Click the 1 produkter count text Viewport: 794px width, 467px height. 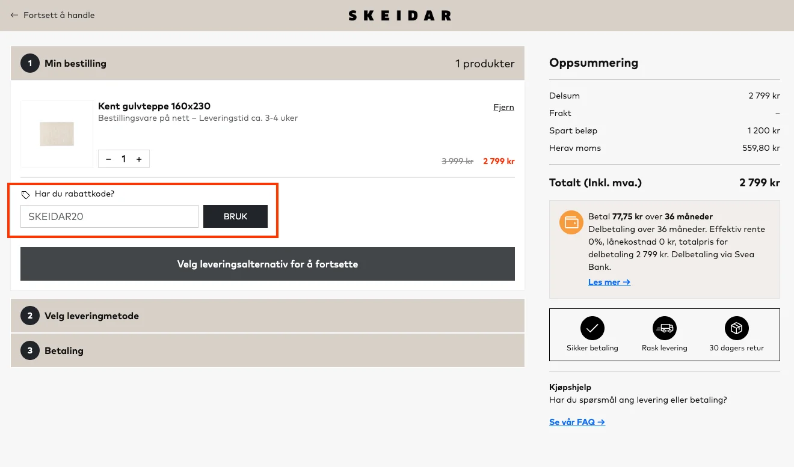(x=485, y=63)
